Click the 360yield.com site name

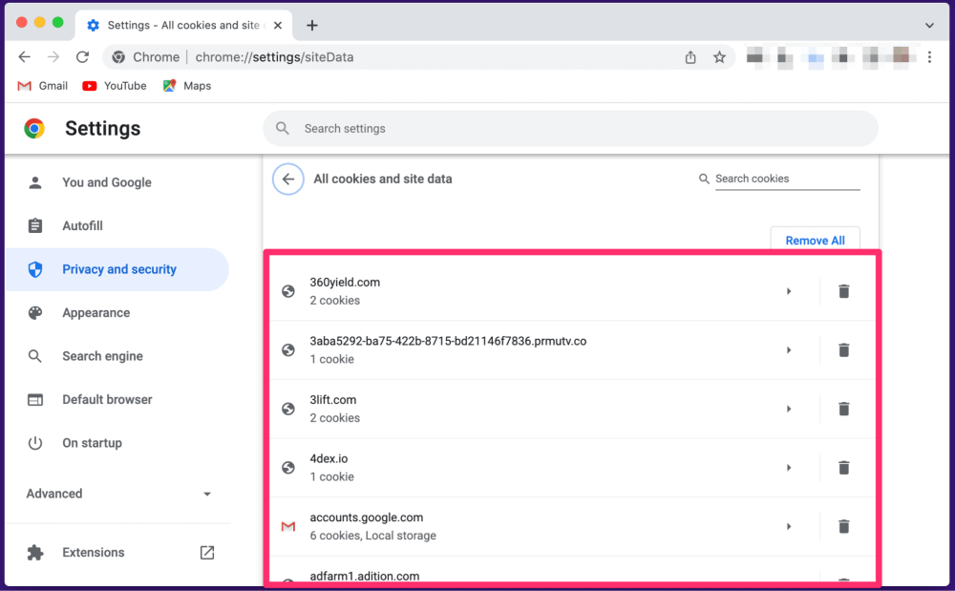click(x=345, y=283)
